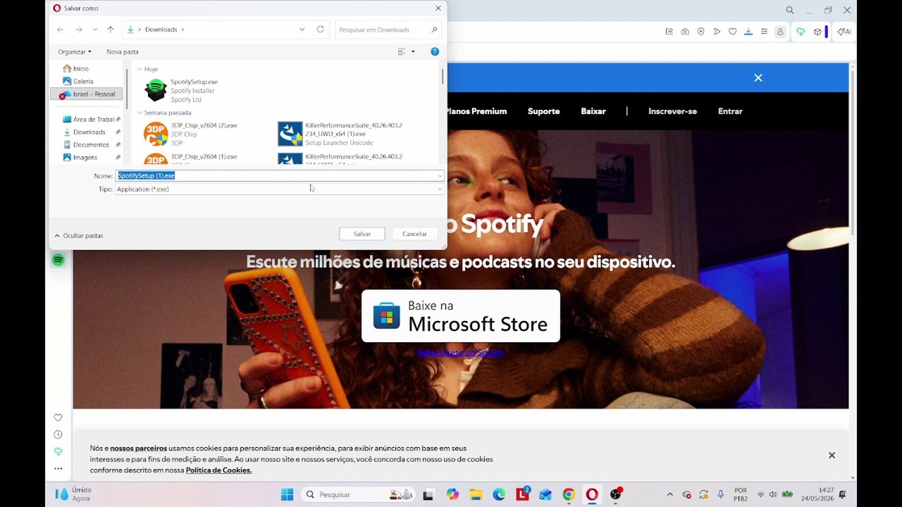Viewport: 902px width, 507px height.
Task: Open Planos Premium on Spotify site
Action: tap(476, 111)
